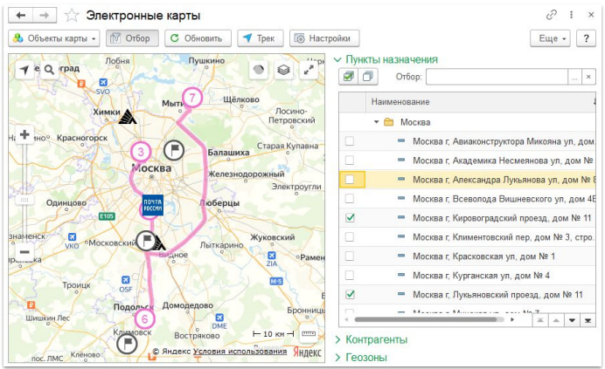605x369 pixels.
Task: Open Яндекс Условия использования link
Action: [240, 352]
